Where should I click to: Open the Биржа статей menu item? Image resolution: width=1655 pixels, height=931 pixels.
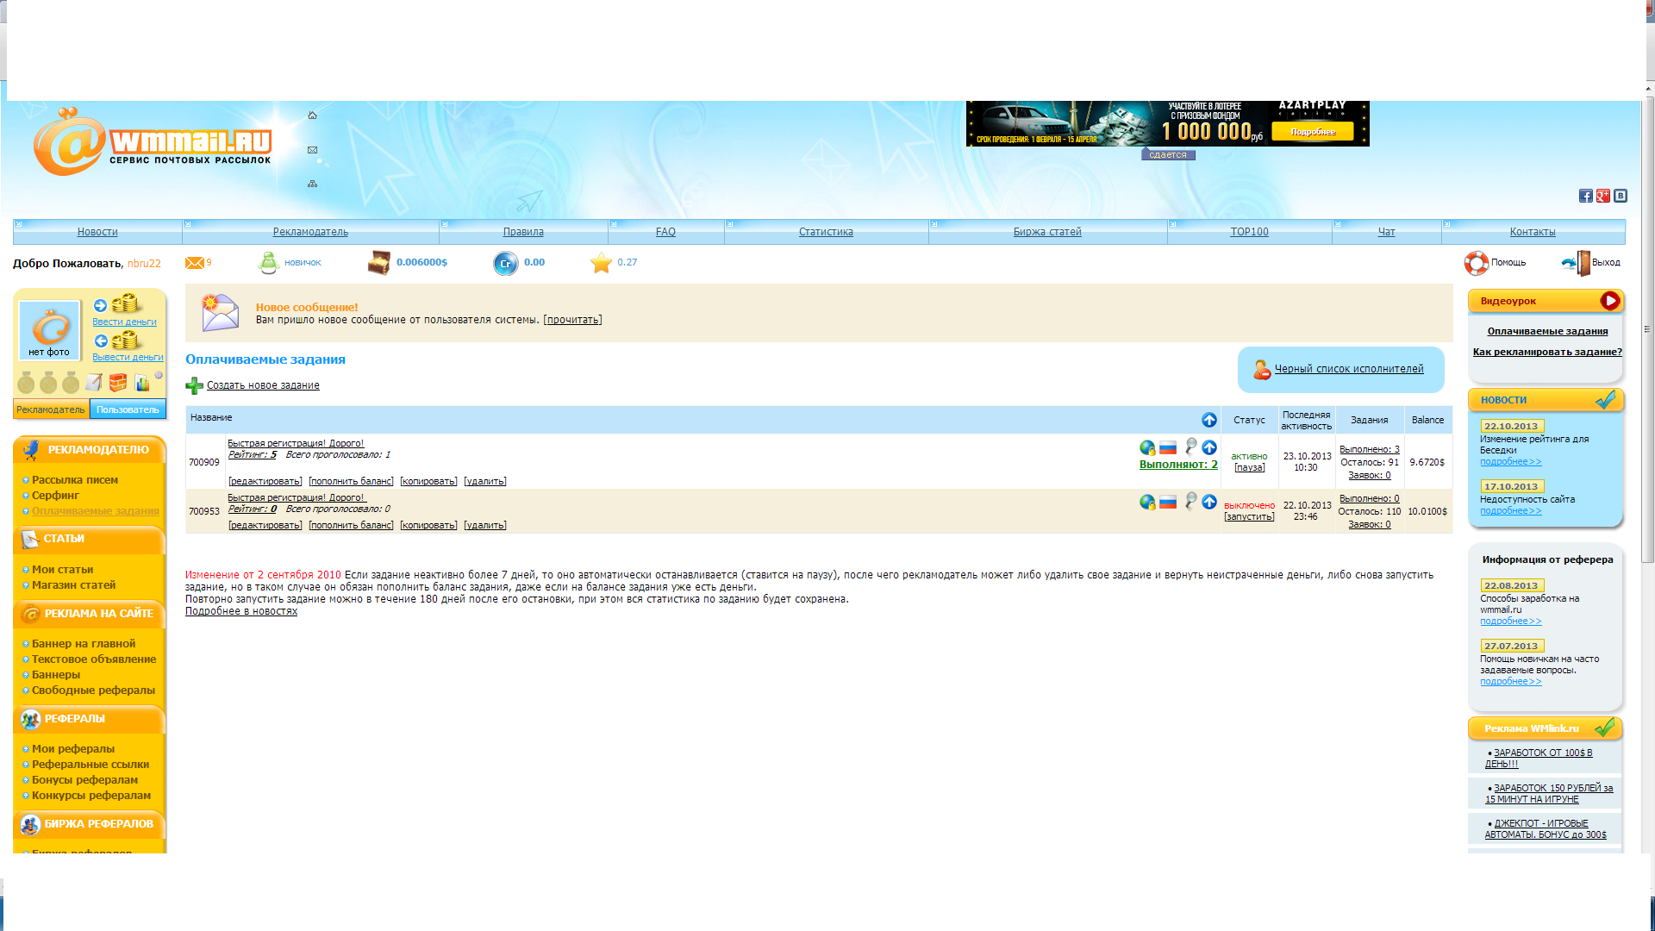coord(1047,232)
